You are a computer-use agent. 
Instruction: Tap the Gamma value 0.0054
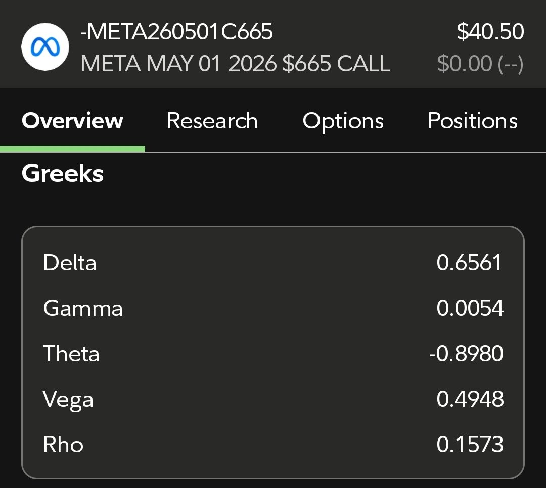(x=470, y=308)
